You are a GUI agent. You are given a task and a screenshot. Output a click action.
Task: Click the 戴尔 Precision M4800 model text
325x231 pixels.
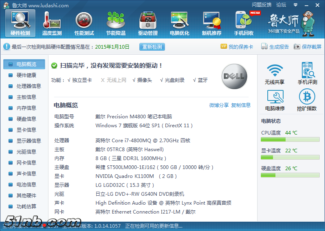point(134,117)
